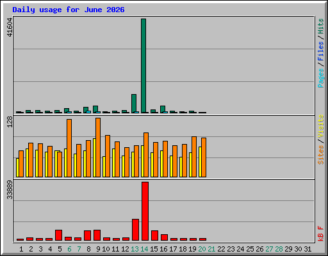Image resolution: width=328 pixels, height=256 pixels.
Task: Click the red KB bar for day 5
Action: click(58, 235)
